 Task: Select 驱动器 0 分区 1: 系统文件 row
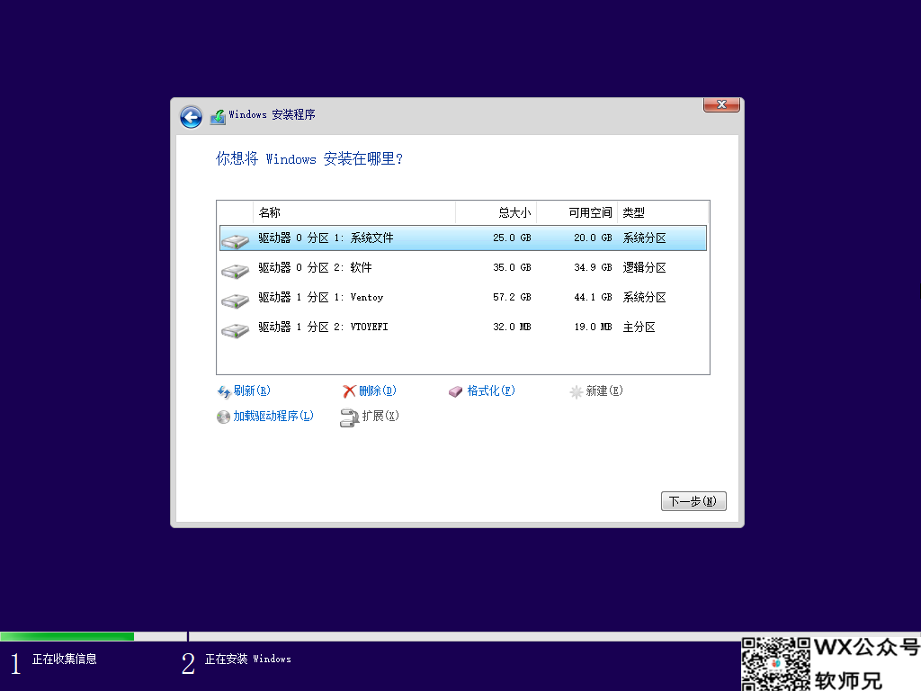click(x=463, y=238)
